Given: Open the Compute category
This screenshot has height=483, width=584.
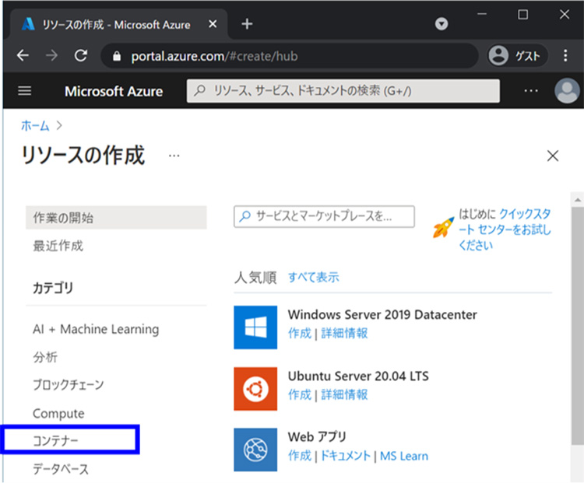Looking at the screenshot, I should pos(58,414).
